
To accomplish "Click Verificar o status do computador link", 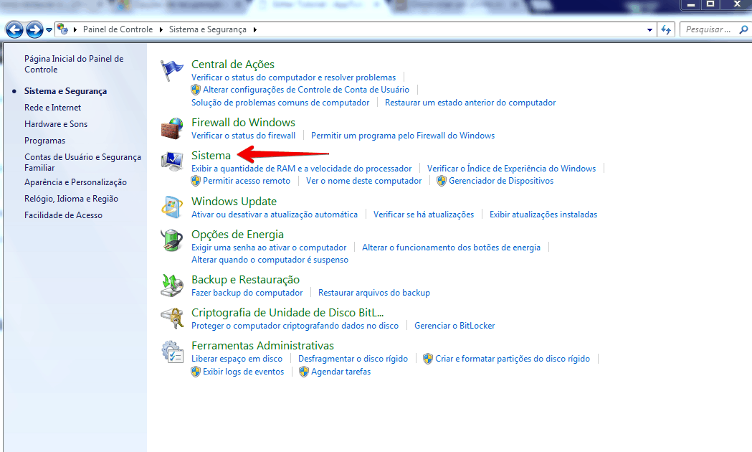I will pyautogui.click(x=293, y=77).
